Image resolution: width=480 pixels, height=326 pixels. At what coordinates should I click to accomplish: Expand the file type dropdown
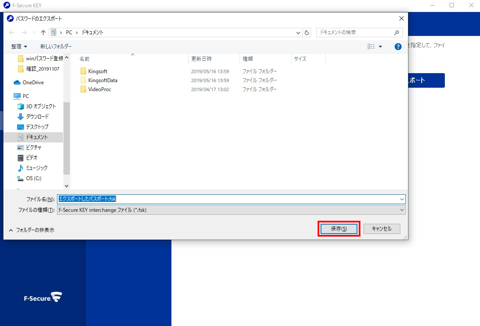tap(402, 210)
